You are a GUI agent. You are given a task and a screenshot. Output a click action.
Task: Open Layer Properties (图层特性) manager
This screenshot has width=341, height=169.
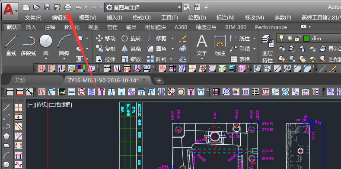pos(268,49)
